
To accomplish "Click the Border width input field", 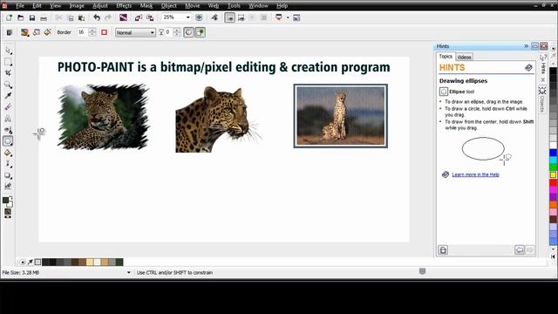I will (x=82, y=32).
